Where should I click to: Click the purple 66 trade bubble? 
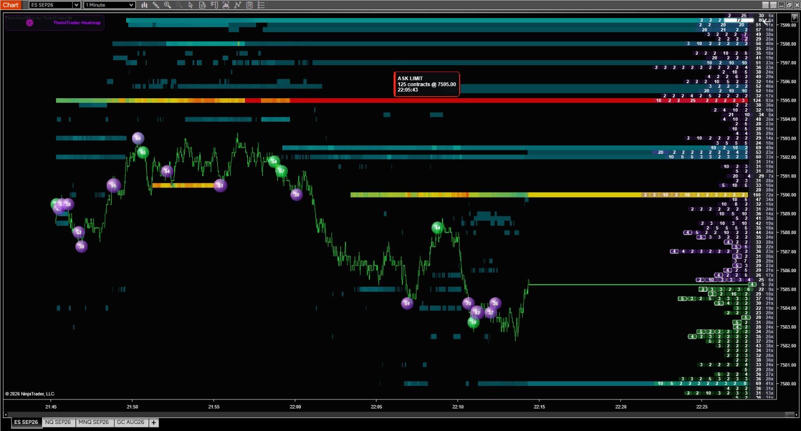[138, 138]
